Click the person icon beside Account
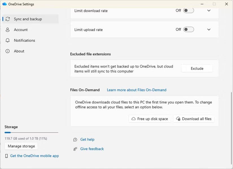 pyautogui.click(x=7, y=30)
